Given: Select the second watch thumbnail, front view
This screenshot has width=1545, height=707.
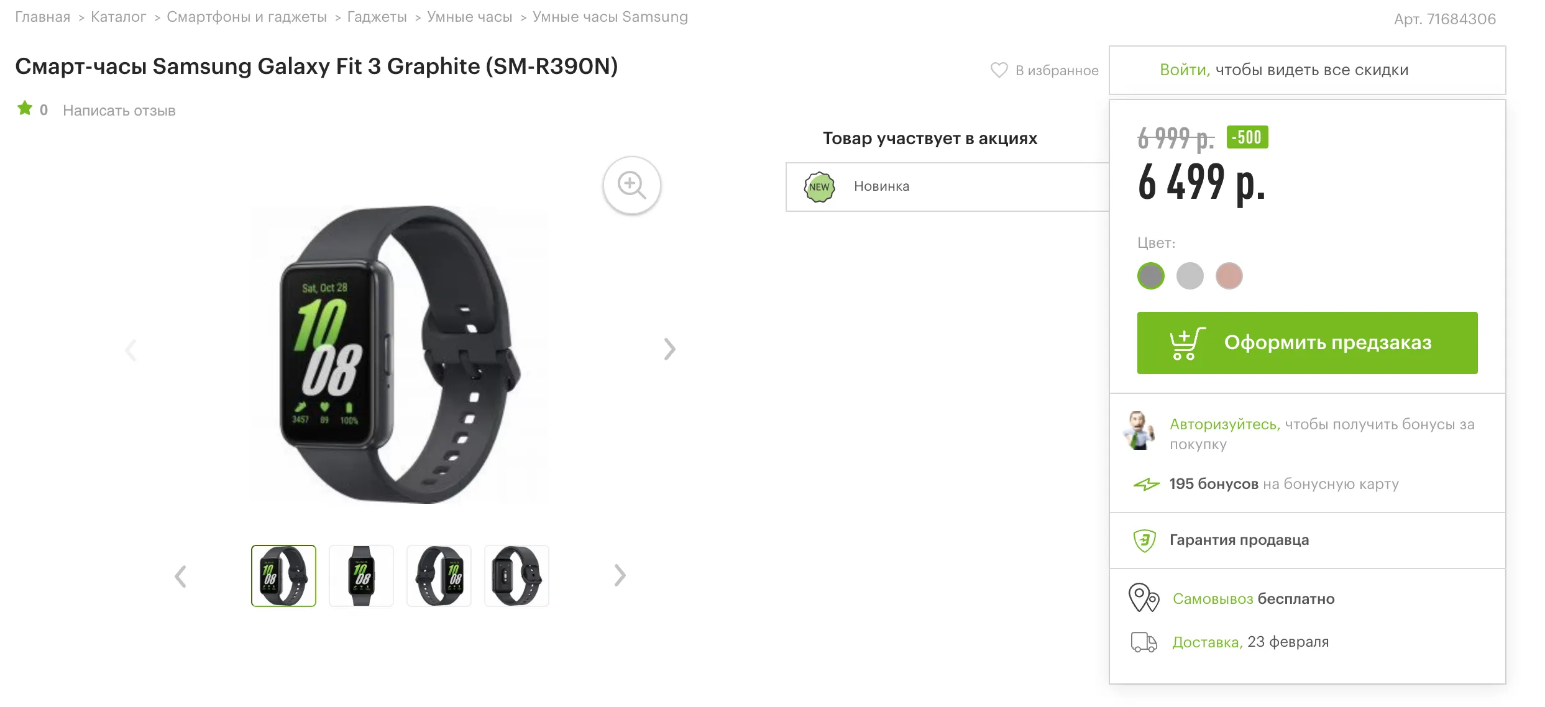Looking at the screenshot, I should click(361, 576).
